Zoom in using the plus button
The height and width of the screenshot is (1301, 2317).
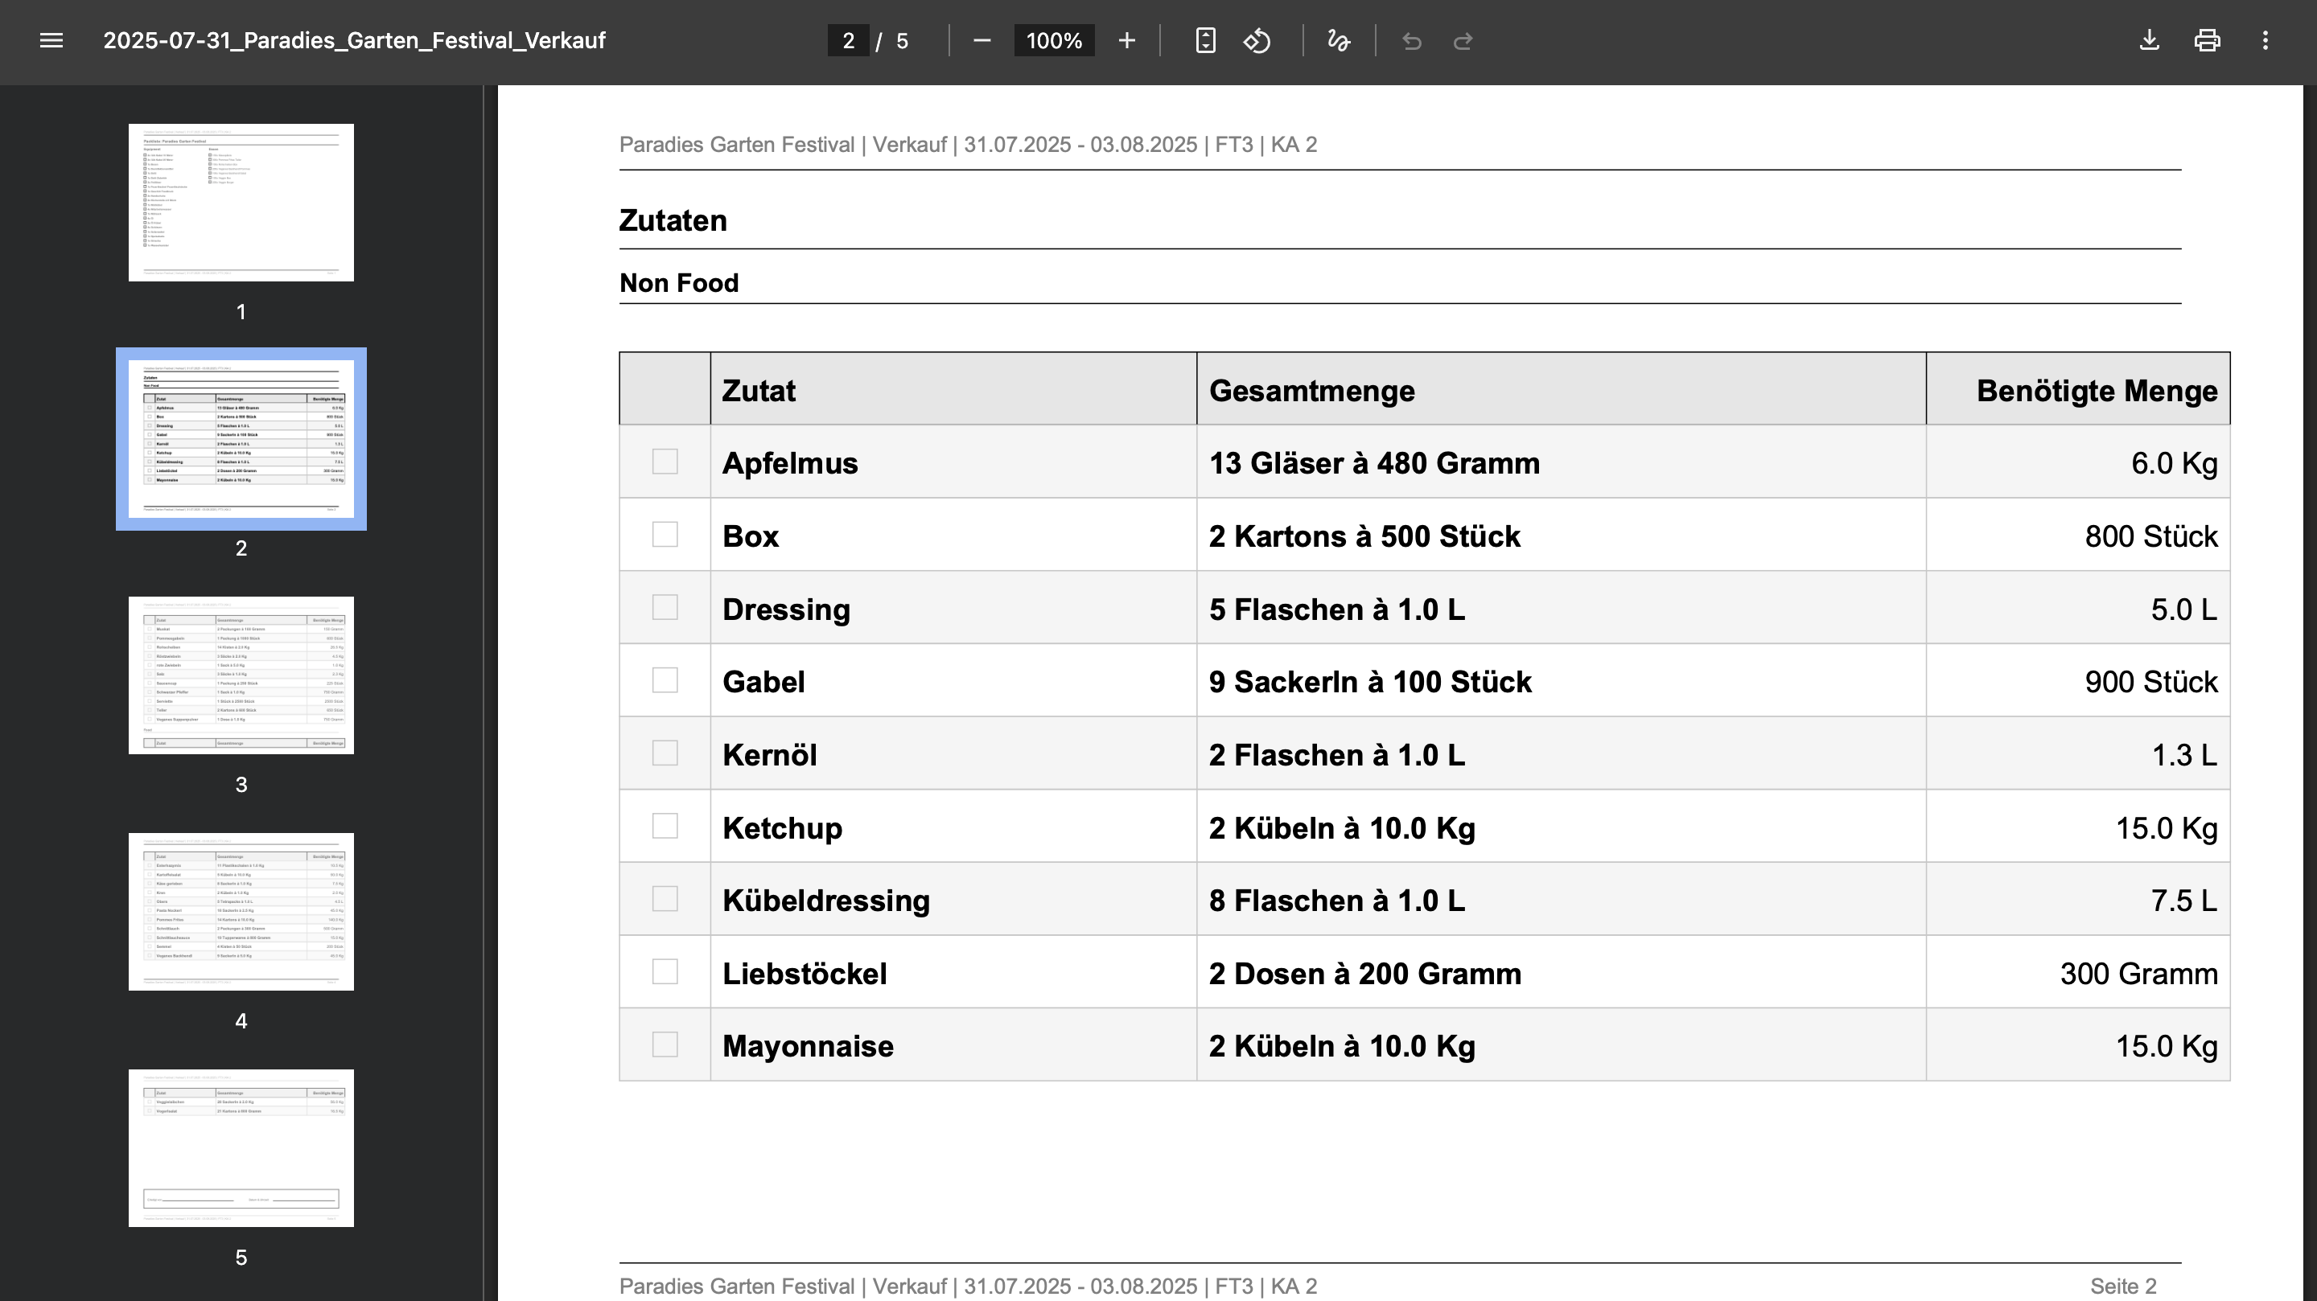click(x=1127, y=40)
